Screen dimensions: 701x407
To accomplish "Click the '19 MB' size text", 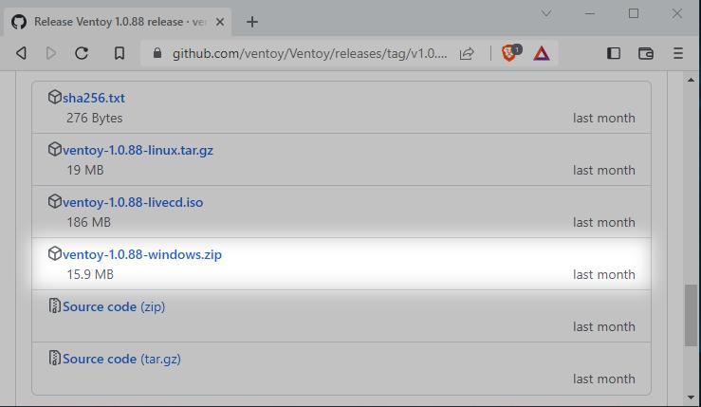I will coord(85,171).
